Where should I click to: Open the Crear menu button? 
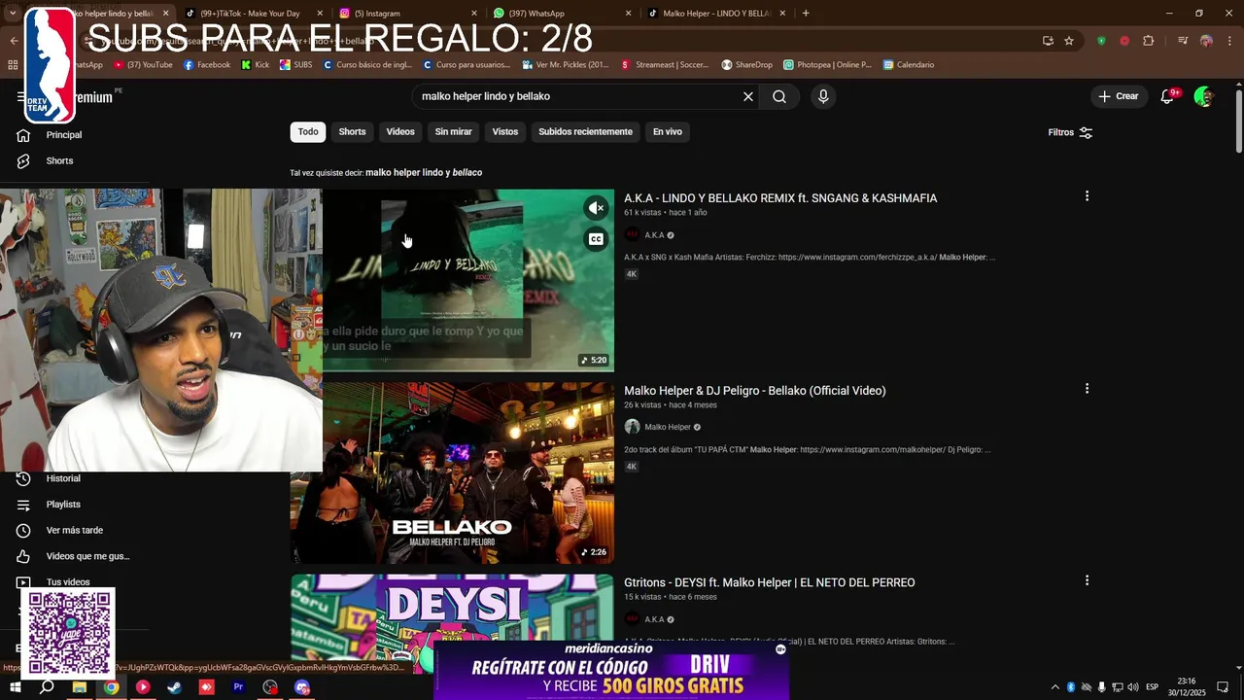click(x=1118, y=96)
